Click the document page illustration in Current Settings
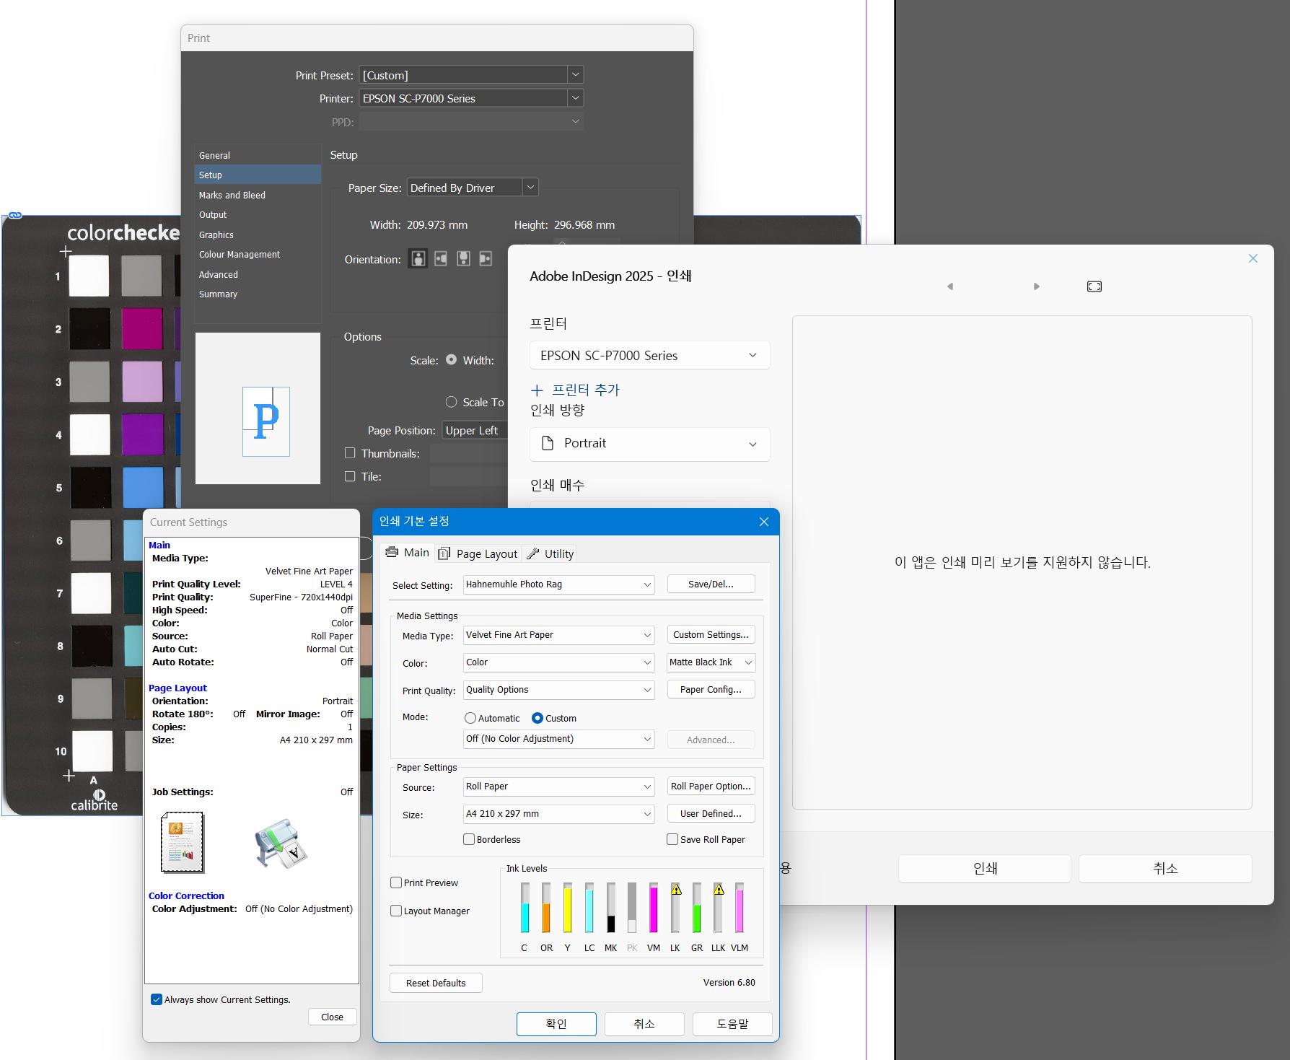 pos(183,842)
